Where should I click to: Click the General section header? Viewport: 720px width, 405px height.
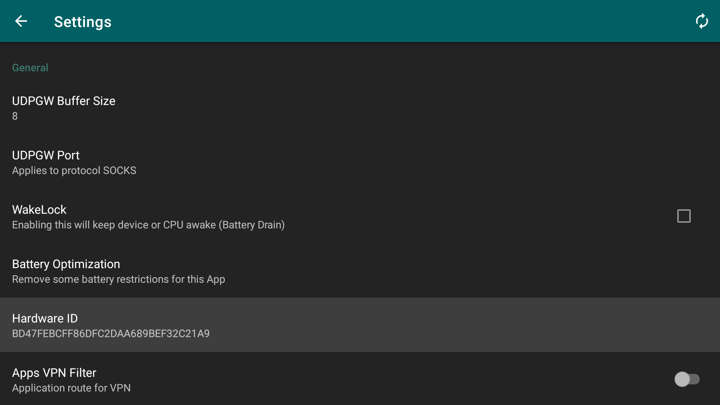click(30, 68)
